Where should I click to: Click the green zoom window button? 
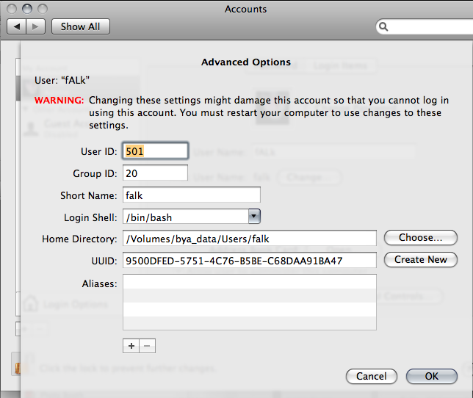[x=41, y=9]
